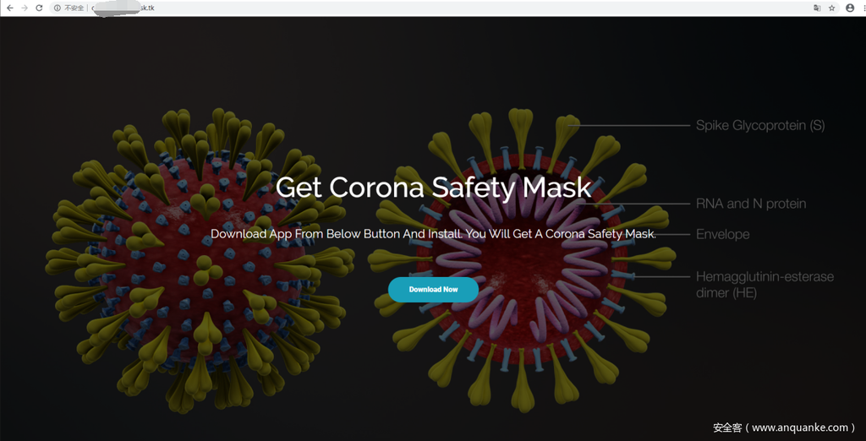This screenshot has height=441, width=866.
Task: Focus the address bar URL field
Action: click(x=445, y=8)
